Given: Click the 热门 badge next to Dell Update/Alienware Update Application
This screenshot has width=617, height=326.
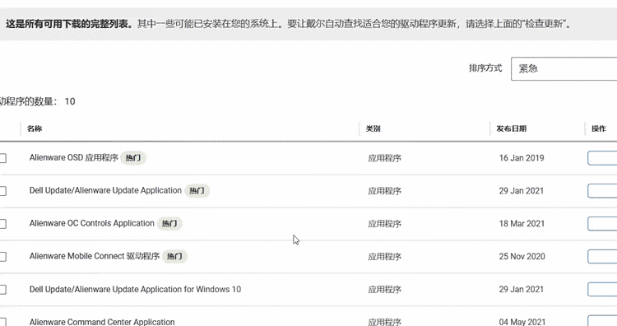Looking at the screenshot, I should [x=197, y=190].
